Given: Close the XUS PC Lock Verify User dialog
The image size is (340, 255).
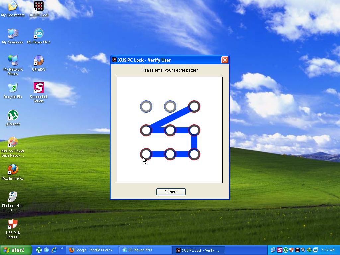Looking at the screenshot, I should (x=225, y=60).
